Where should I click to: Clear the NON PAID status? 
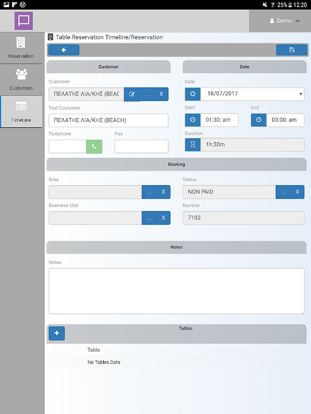297,192
